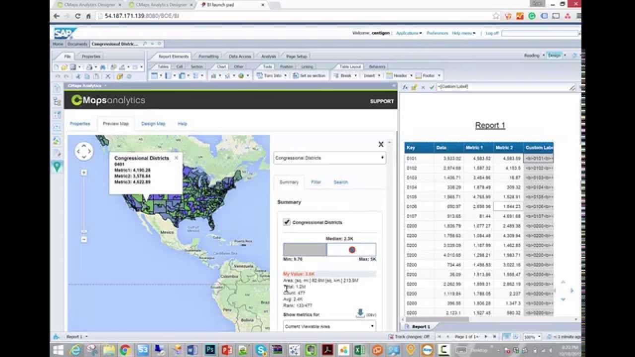The height and width of the screenshot is (357, 635).
Task: Click the red marker on the summary range bar
Action: 352,249
